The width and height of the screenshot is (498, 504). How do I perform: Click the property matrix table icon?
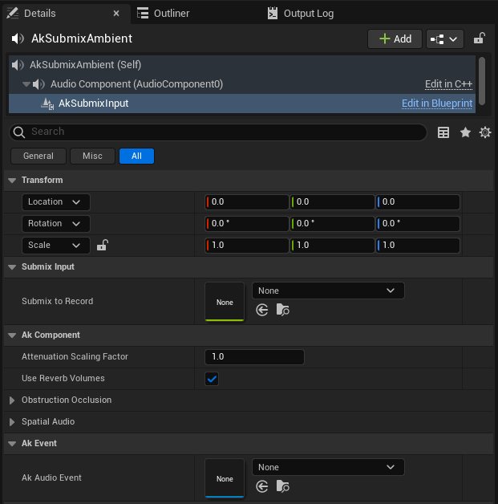(443, 132)
